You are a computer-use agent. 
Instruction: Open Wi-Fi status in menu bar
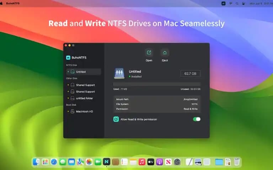pos(230,4)
